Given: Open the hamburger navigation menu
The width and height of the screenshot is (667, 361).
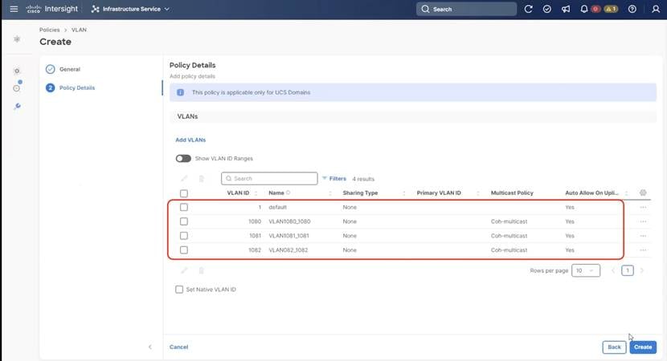Looking at the screenshot, I should 14,9.
